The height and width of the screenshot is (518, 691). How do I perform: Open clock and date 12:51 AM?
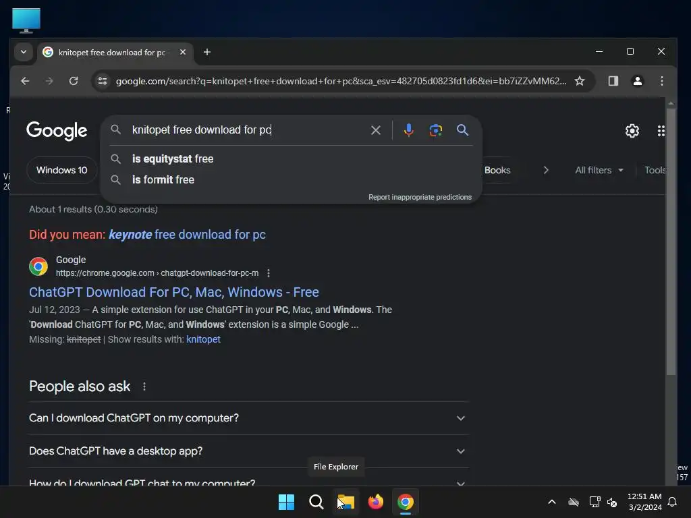click(644, 502)
